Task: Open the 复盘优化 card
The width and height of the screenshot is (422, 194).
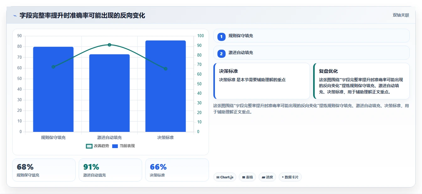Action: (361, 81)
